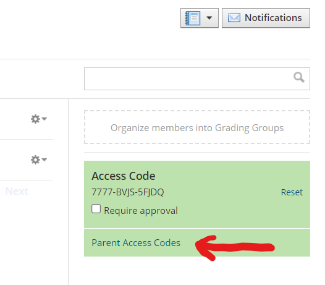
Task: Focus the member search field
Action: (197, 79)
